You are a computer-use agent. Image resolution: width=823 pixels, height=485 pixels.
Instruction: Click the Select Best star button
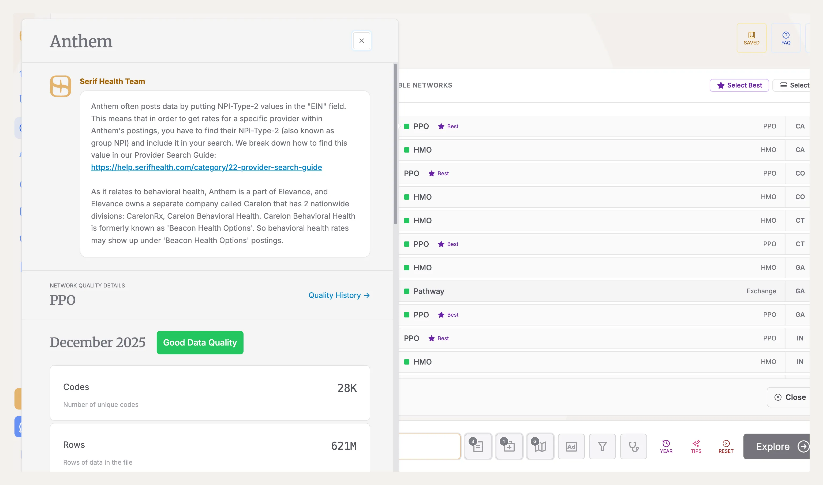pyautogui.click(x=739, y=85)
